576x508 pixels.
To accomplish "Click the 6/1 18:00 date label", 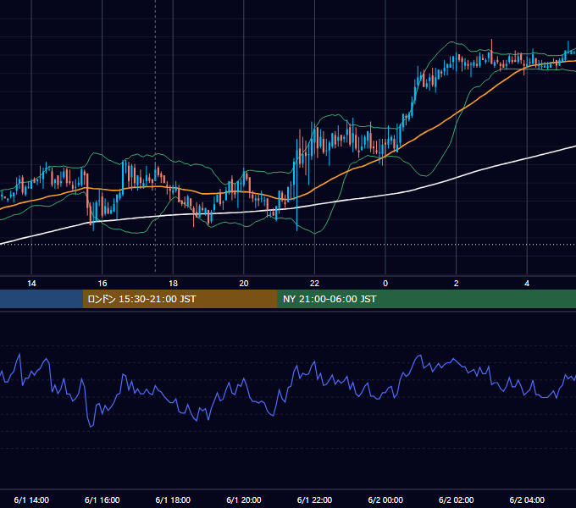I will click(x=173, y=500).
